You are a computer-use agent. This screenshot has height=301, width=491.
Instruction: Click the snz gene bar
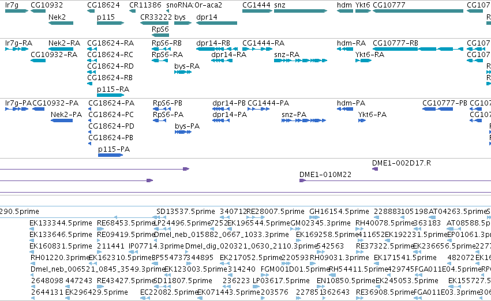click(301, 11)
